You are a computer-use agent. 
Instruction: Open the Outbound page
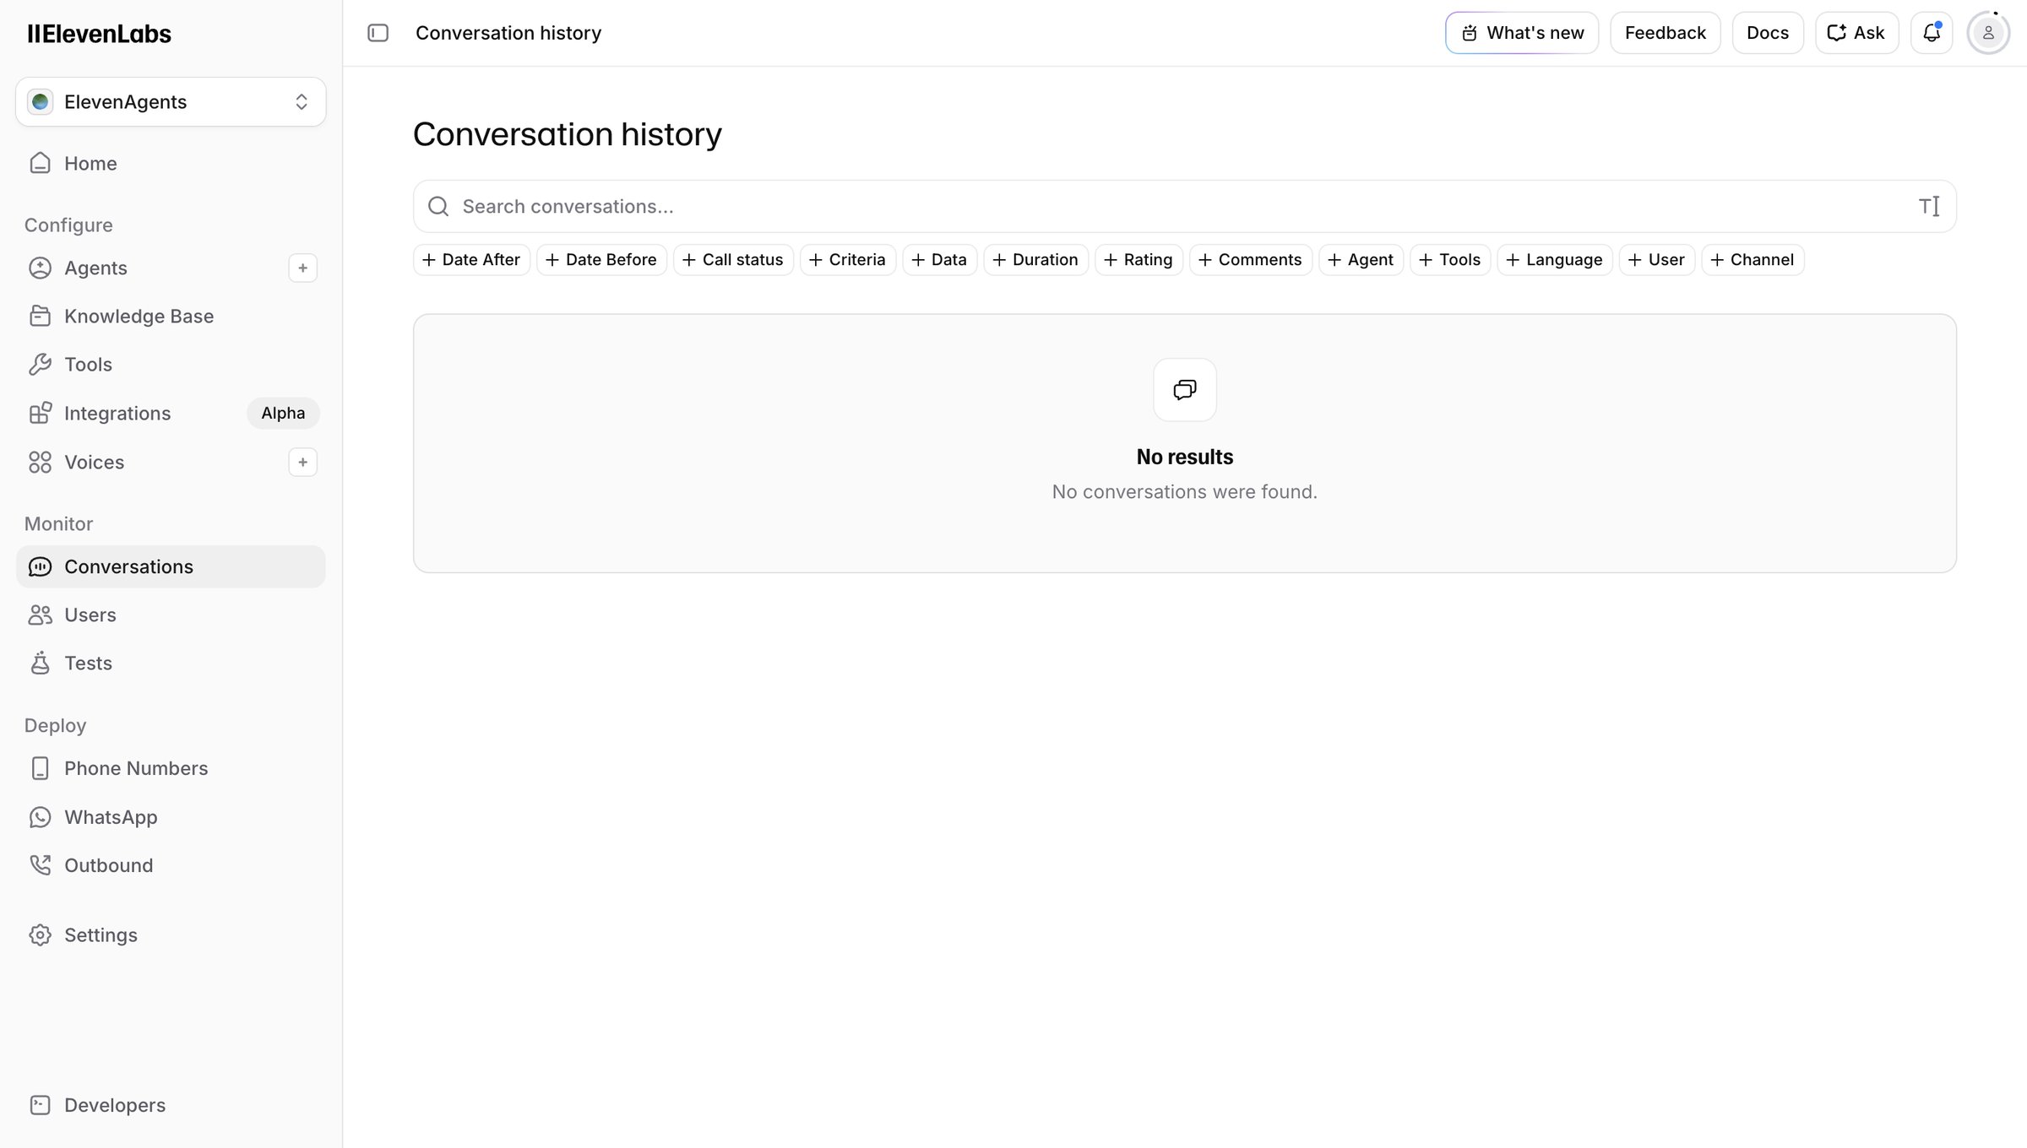point(171,866)
